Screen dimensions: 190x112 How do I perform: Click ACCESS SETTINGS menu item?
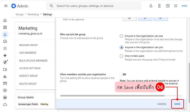pos(30,68)
